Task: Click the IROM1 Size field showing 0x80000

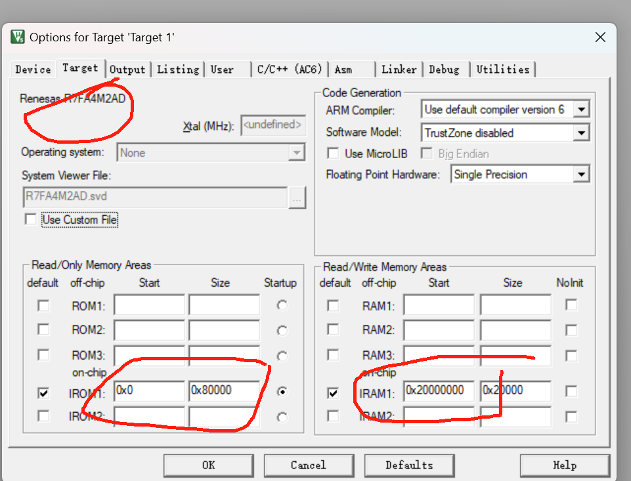Action: coord(224,391)
